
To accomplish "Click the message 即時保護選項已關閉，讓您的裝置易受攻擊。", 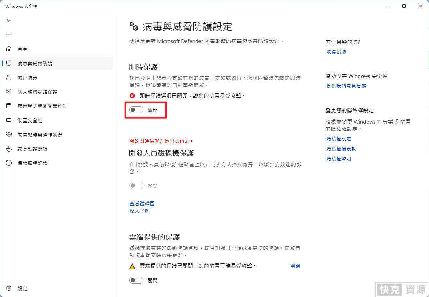I will 193,96.
